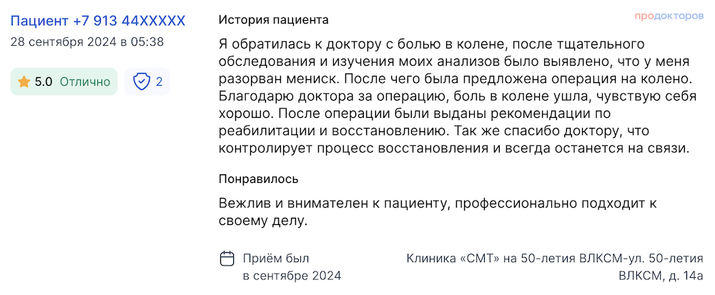The width and height of the screenshot is (715, 295).
Task: Click the ПроДокторов watermark logo
Action: coord(669,16)
